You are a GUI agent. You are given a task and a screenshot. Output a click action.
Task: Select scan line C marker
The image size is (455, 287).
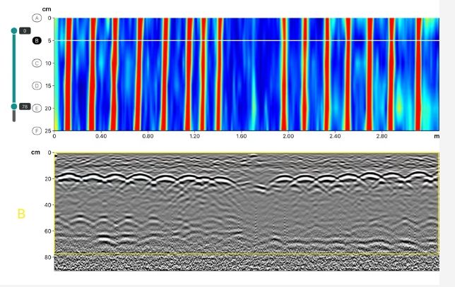[37, 63]
